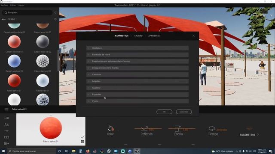
Task: Click the Export icon in left sidebar
Action: 6,143
